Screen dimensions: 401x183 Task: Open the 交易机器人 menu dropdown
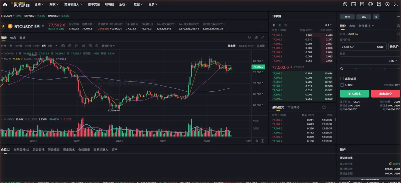(x=73, y=4)
